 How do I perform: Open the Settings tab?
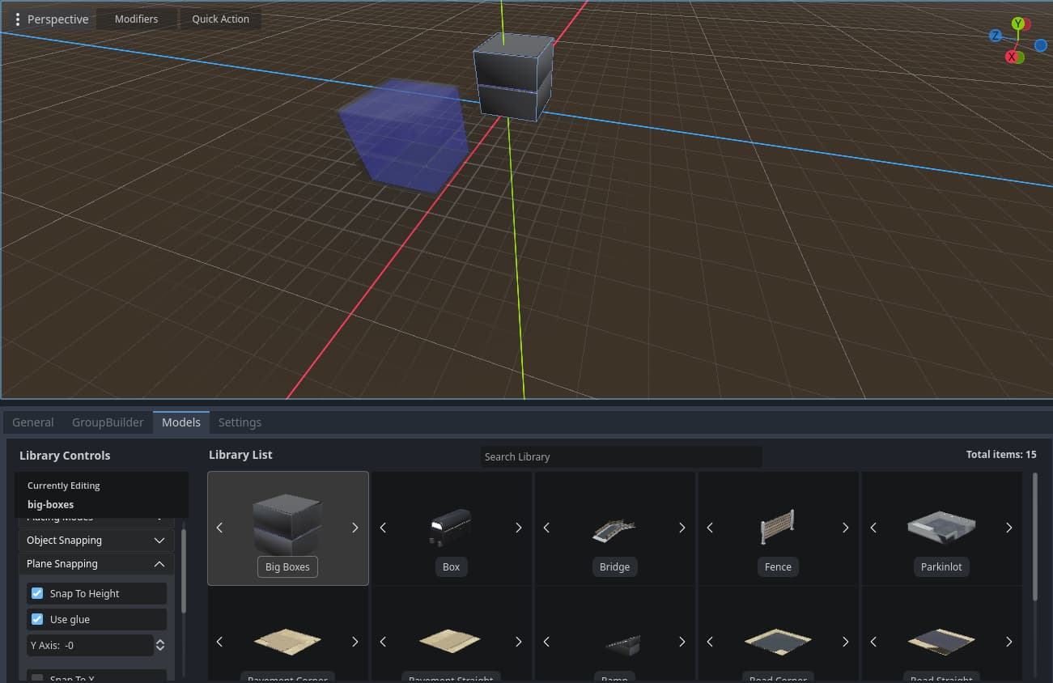[240, 422]
